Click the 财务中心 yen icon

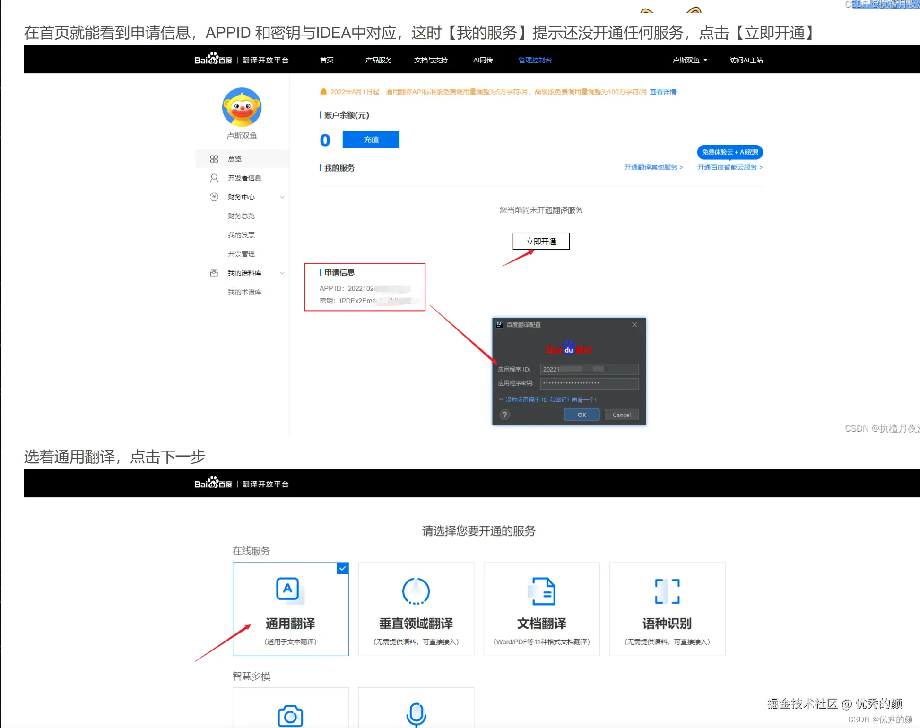click(214, 197)
